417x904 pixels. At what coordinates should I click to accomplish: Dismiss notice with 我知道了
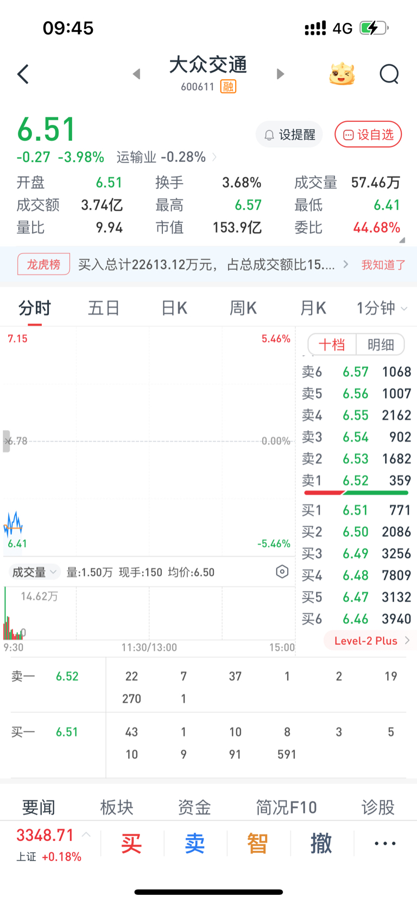coord(383,265)
